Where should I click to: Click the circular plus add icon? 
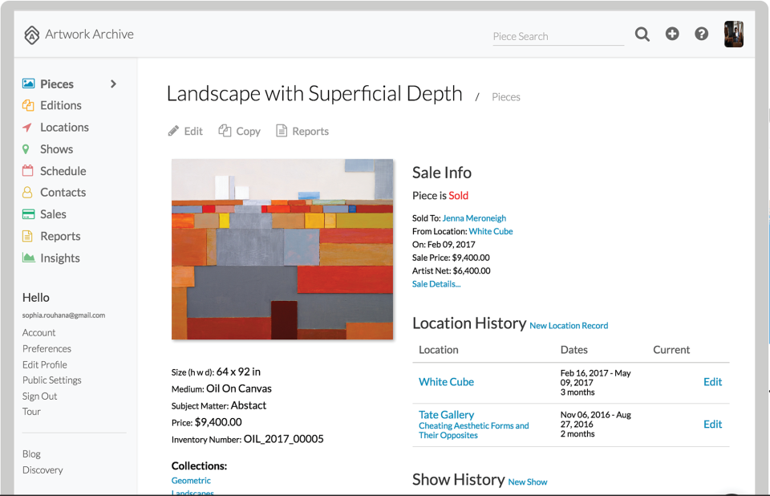(x=672, y=35)
